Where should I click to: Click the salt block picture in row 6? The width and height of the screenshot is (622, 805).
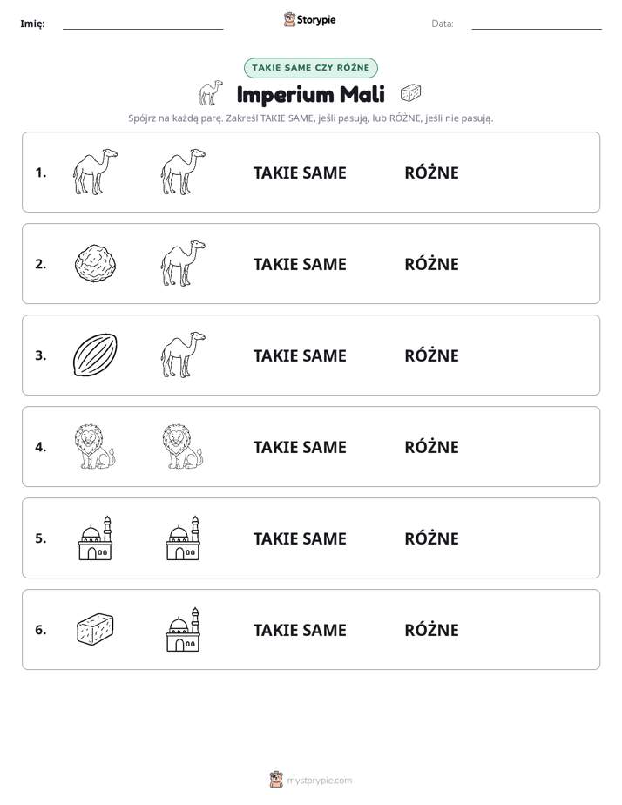tap(95, 629)
